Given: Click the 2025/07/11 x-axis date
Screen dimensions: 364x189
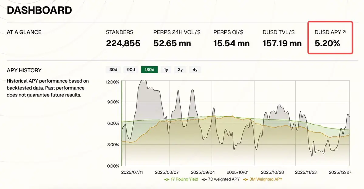Looking at the screenshot, I should click(132, 173).
